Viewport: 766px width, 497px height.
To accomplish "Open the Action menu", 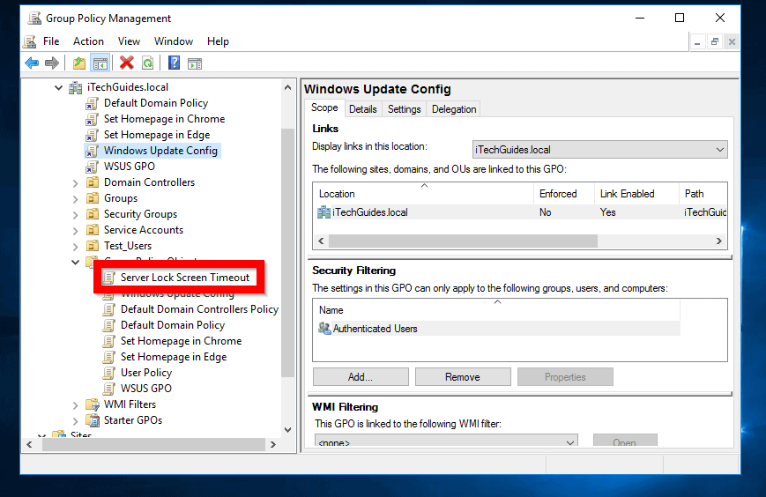I will point(88,41).
